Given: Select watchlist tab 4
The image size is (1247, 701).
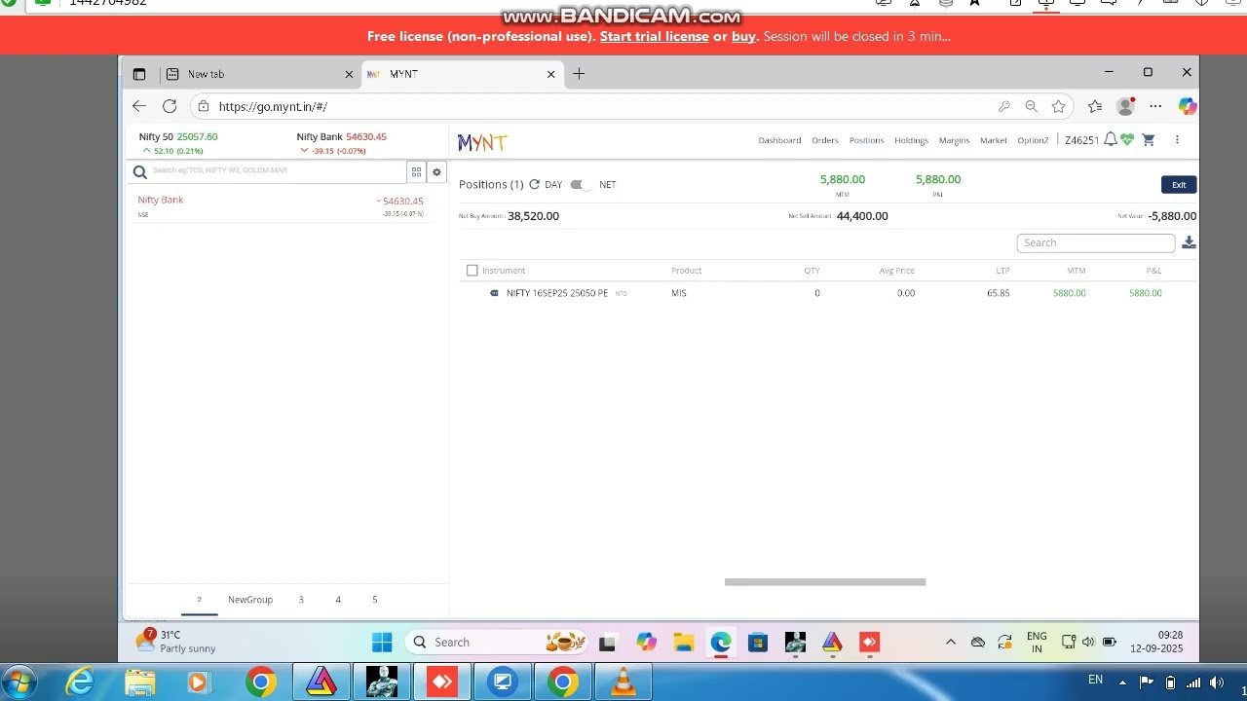Looking at the screenshot, I should pyautogui.click(x=338, y=600).
